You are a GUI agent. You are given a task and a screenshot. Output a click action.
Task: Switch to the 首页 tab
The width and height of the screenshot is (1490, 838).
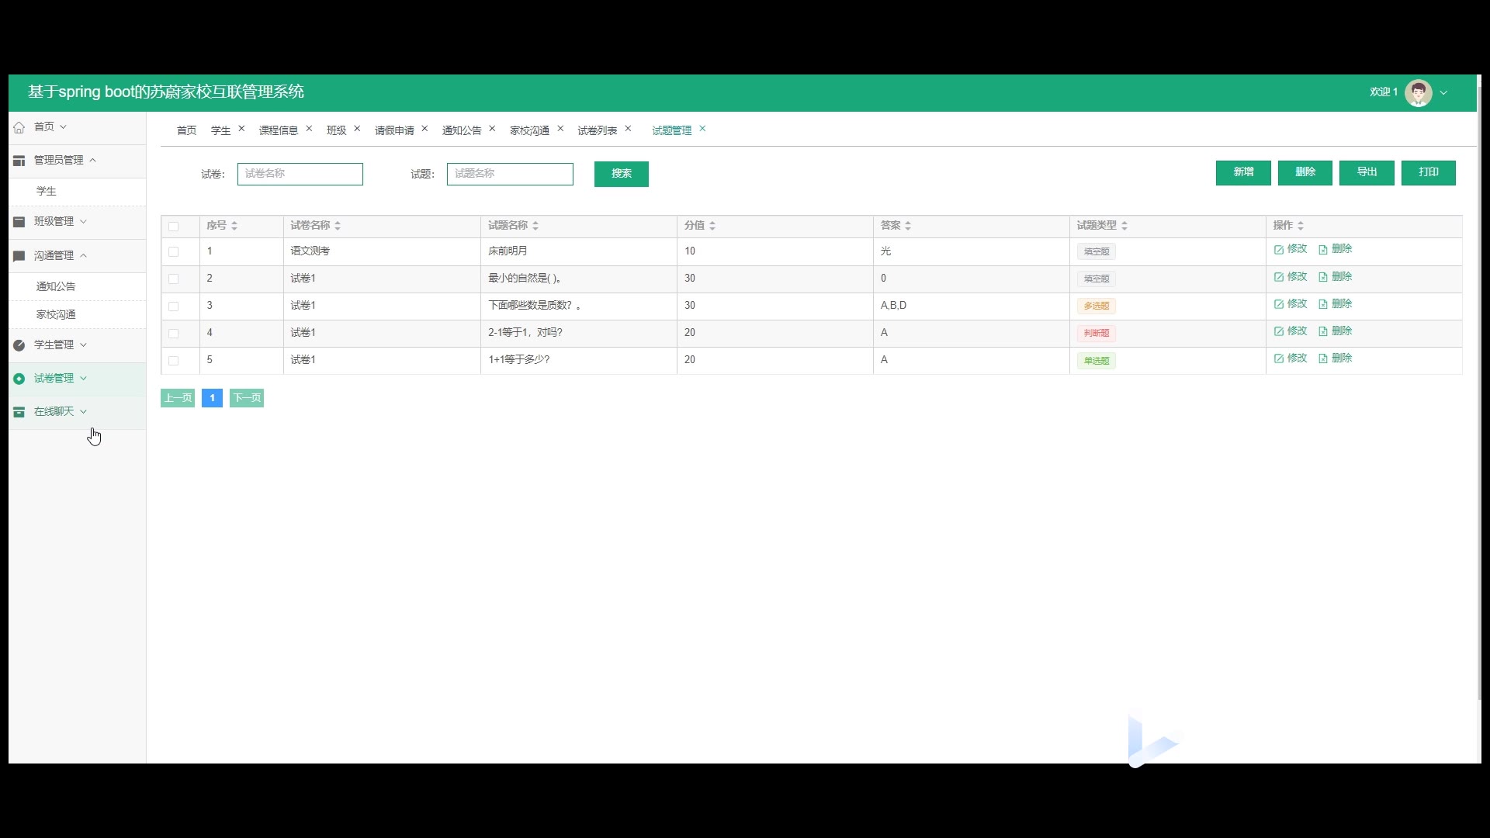186,130
